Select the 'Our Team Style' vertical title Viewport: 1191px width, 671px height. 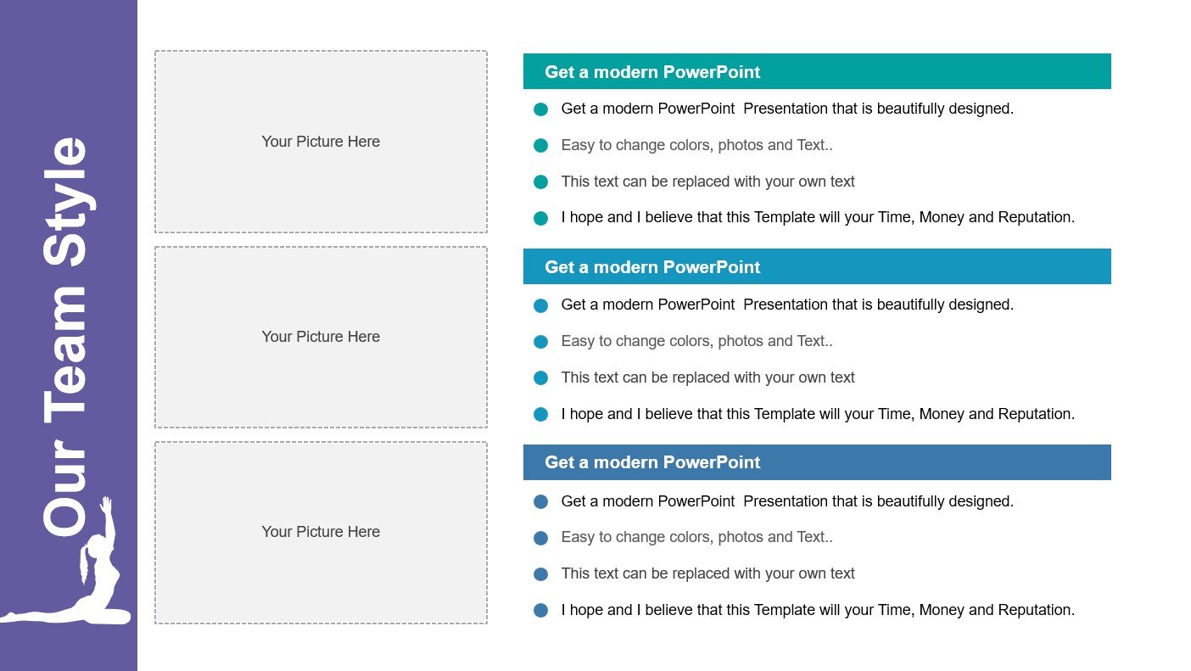tap(66, 335)
